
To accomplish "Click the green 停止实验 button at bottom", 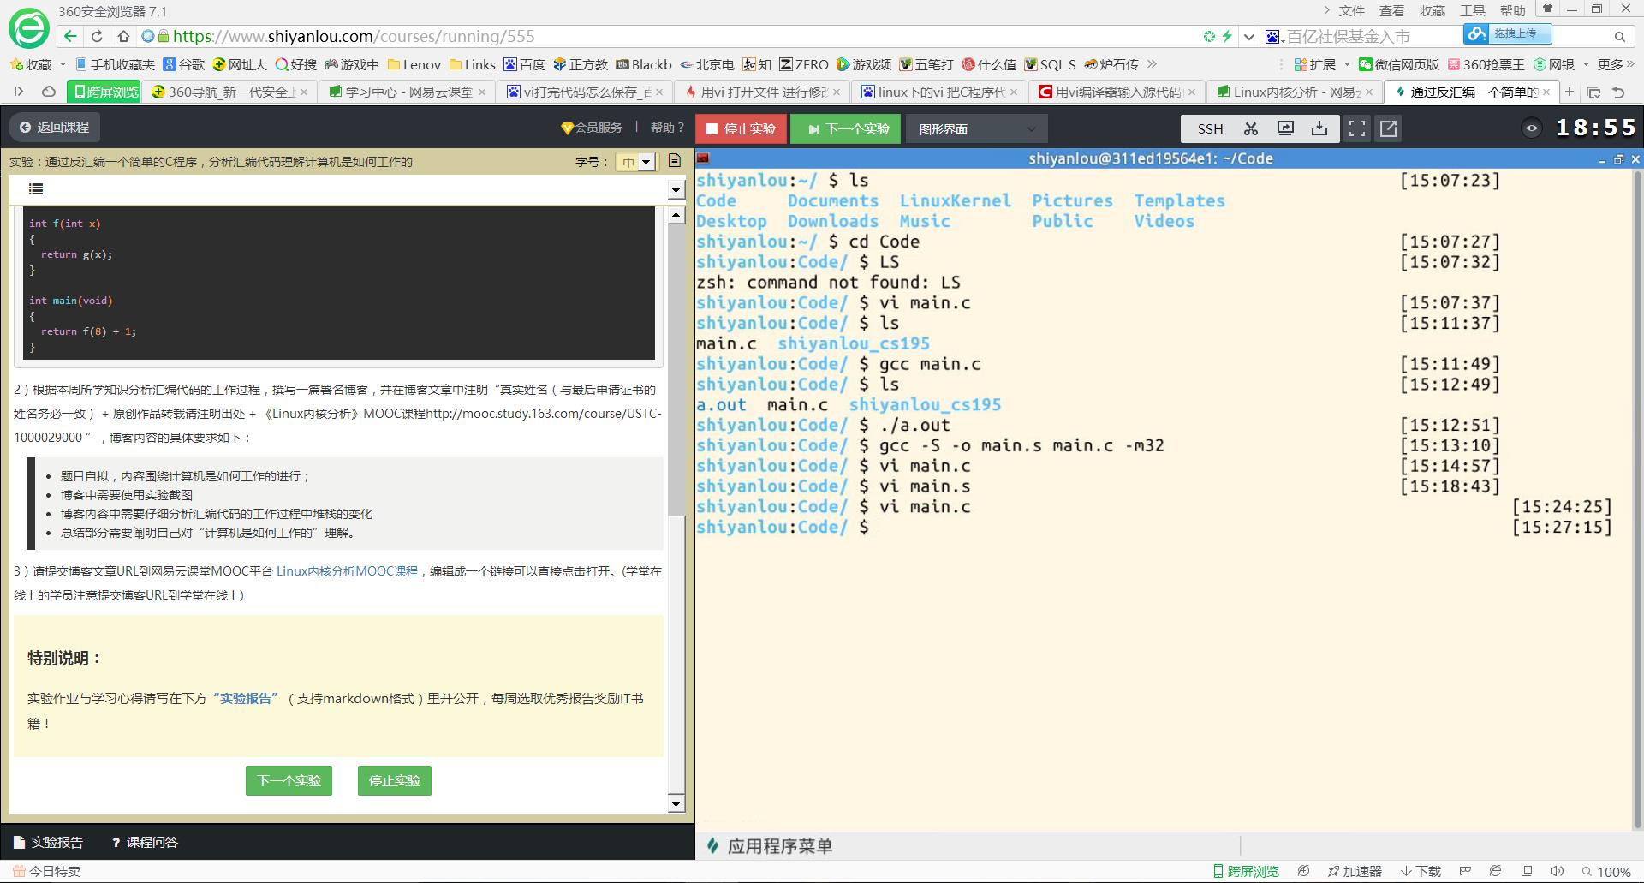I will 394,780.
